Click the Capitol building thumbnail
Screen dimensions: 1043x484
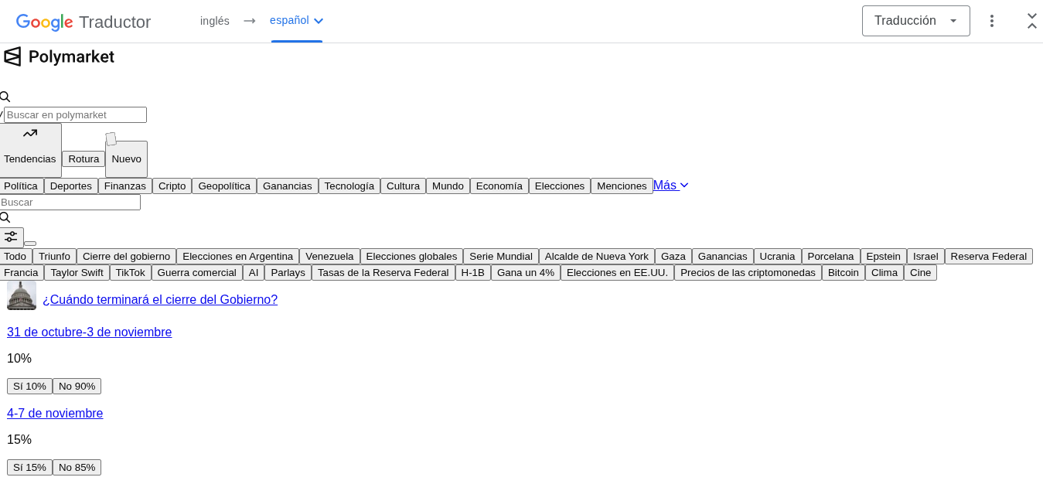tap(22, 295)
